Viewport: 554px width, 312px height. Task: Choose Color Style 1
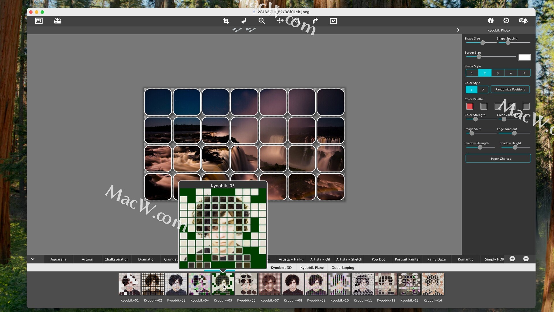tap(471, 90)
